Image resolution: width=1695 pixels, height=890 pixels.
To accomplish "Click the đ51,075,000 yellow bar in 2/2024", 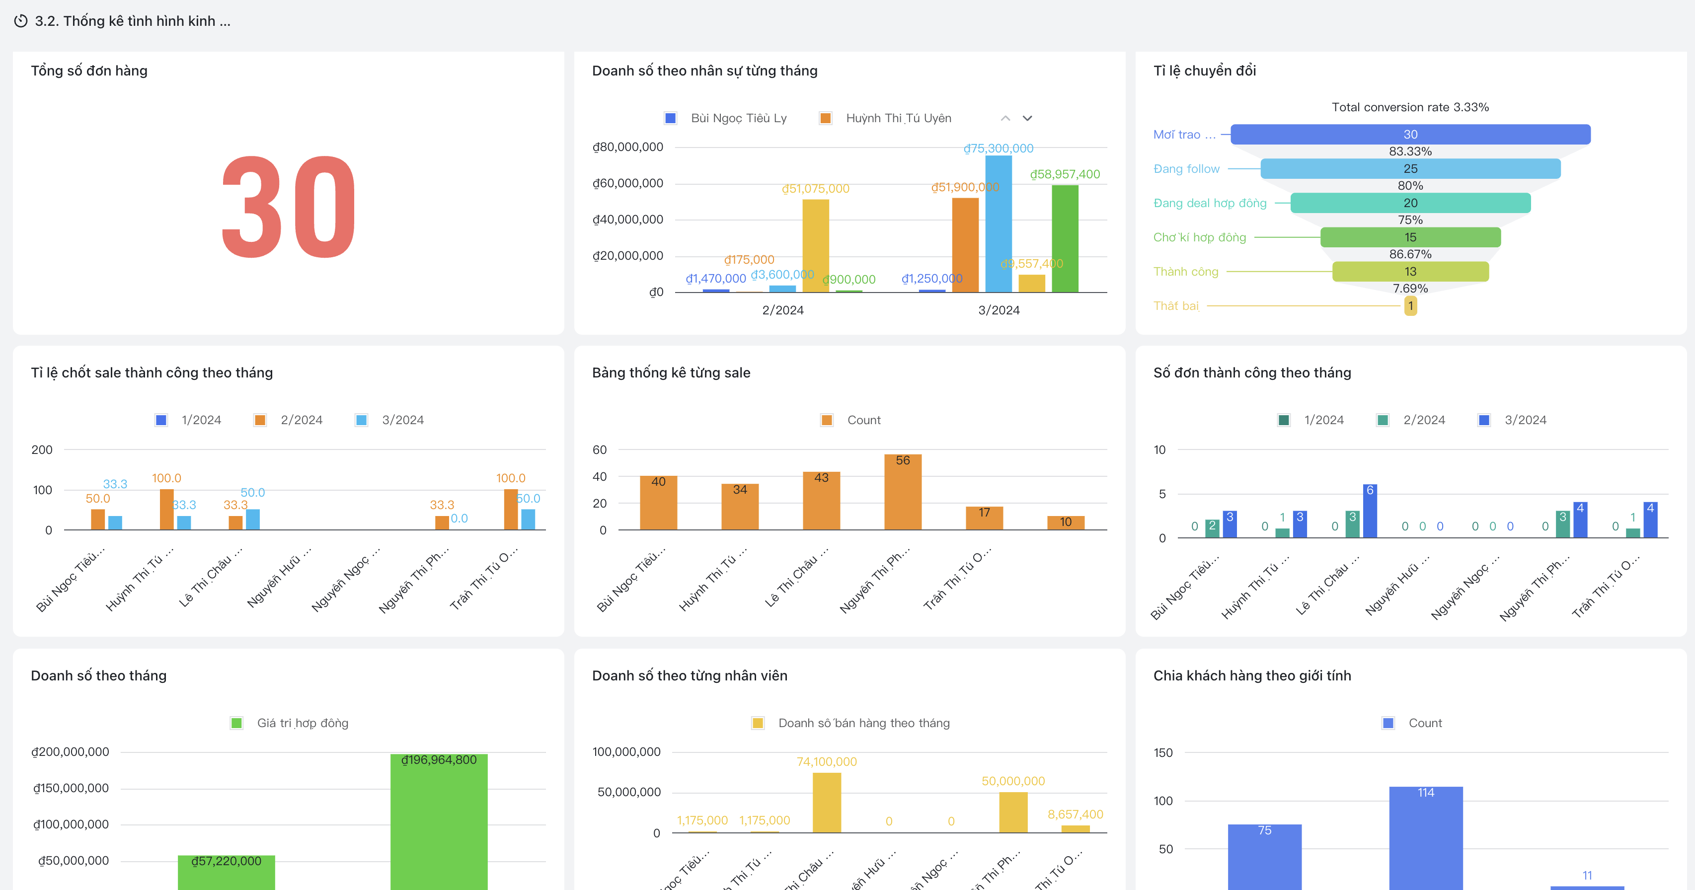I will pos(815,245).
